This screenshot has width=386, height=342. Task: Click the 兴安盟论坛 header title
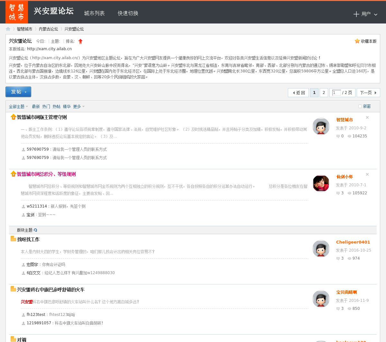tap(54, 11)
